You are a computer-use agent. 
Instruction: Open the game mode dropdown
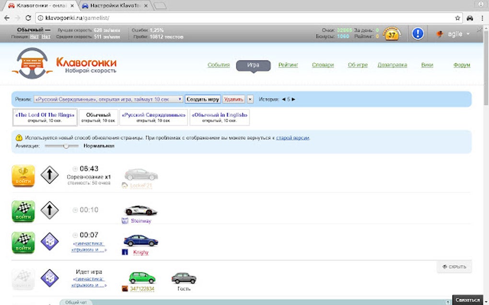tap(108, 99)
